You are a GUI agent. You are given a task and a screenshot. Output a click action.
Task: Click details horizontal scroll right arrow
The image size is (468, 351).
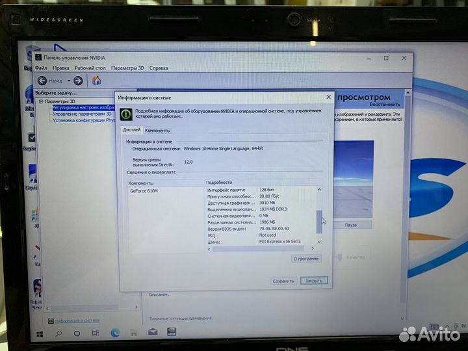[x=313, y=248]
